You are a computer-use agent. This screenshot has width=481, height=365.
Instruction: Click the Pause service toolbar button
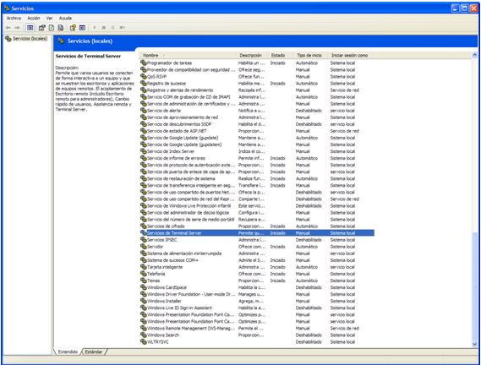[x=113, y=28]
